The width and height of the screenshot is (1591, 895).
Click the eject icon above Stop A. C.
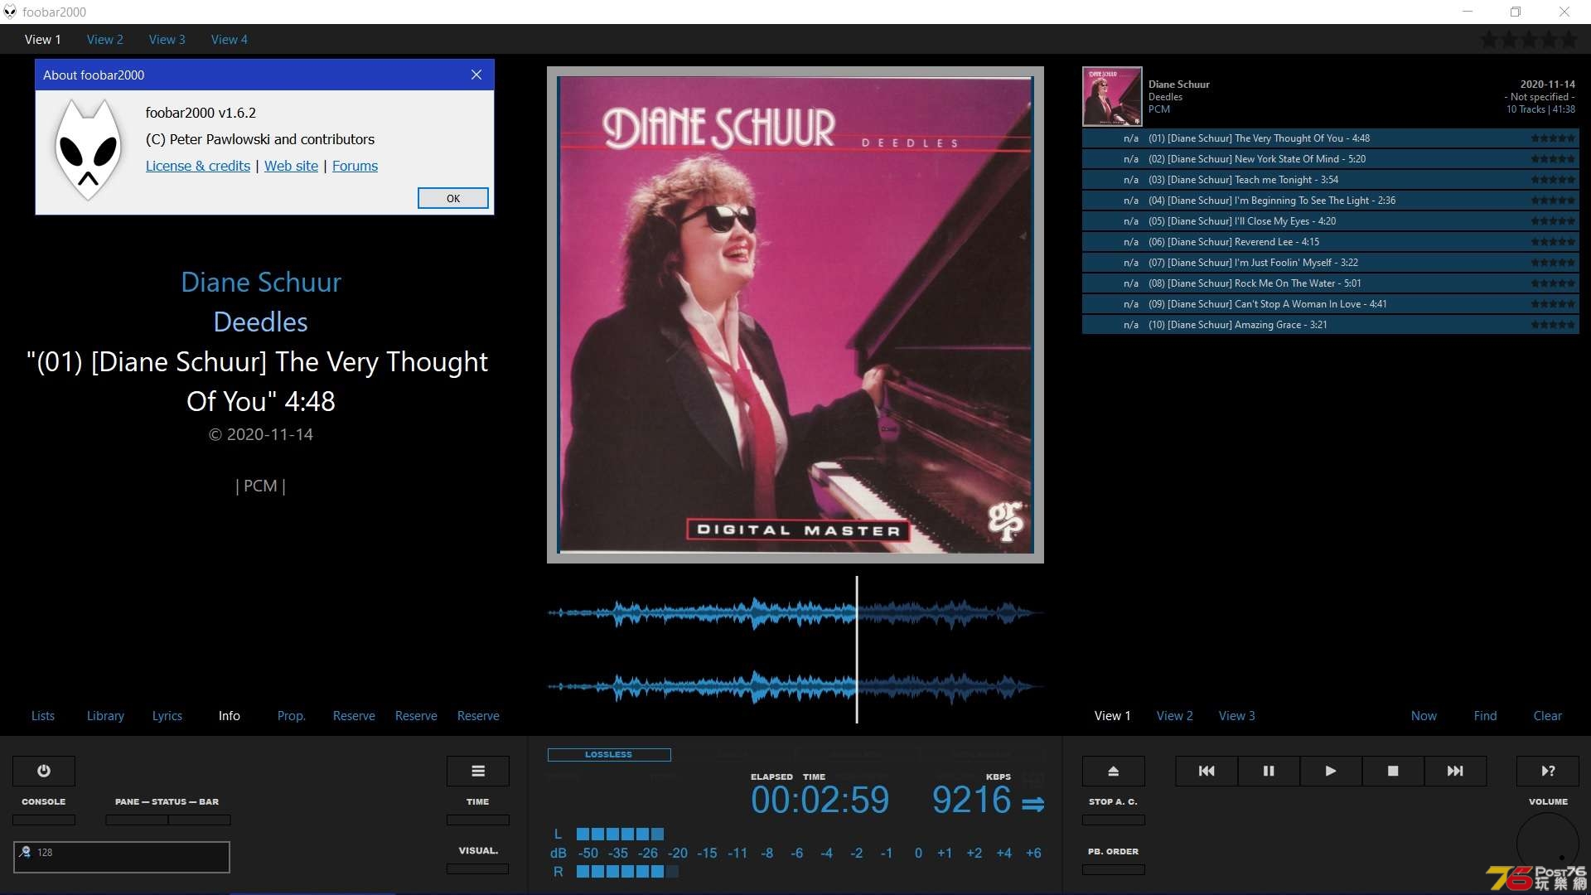1114,771
